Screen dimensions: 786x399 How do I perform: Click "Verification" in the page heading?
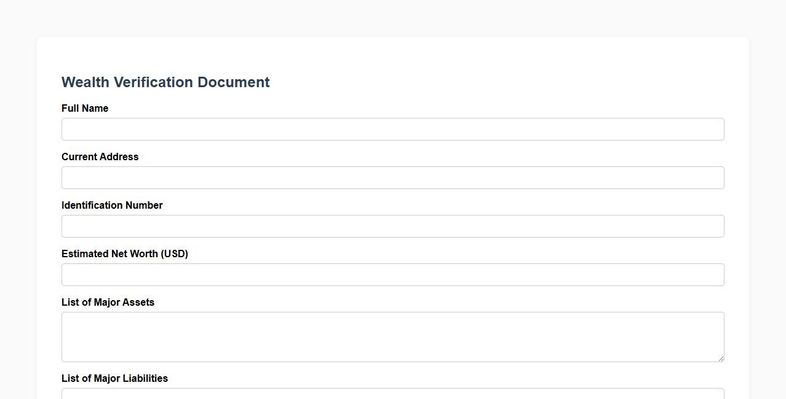point(154,82)
